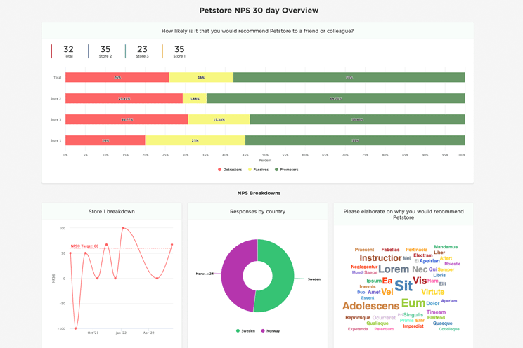
Task: Click Store 1 passives 25% yellow bar
Action: pyautogui.click(x=195, y=140)
